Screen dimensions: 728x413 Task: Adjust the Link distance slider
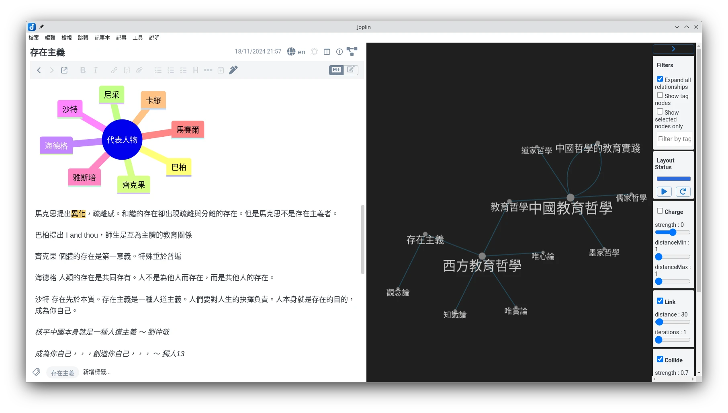pos(659,322)
